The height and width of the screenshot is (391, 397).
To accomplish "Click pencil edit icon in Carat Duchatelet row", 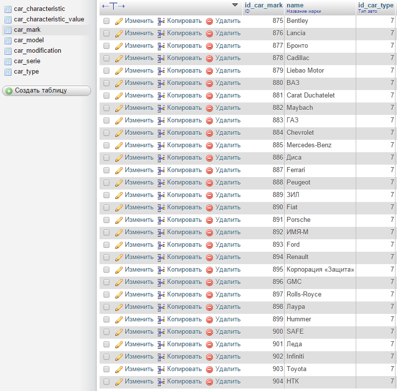I will 119,96.
